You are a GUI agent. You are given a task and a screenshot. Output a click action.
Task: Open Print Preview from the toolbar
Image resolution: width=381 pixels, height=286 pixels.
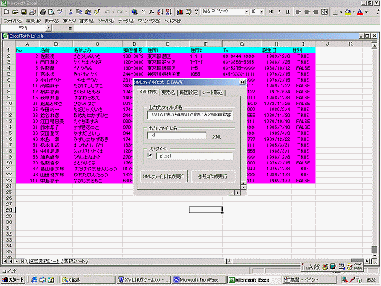coord(51,12)
